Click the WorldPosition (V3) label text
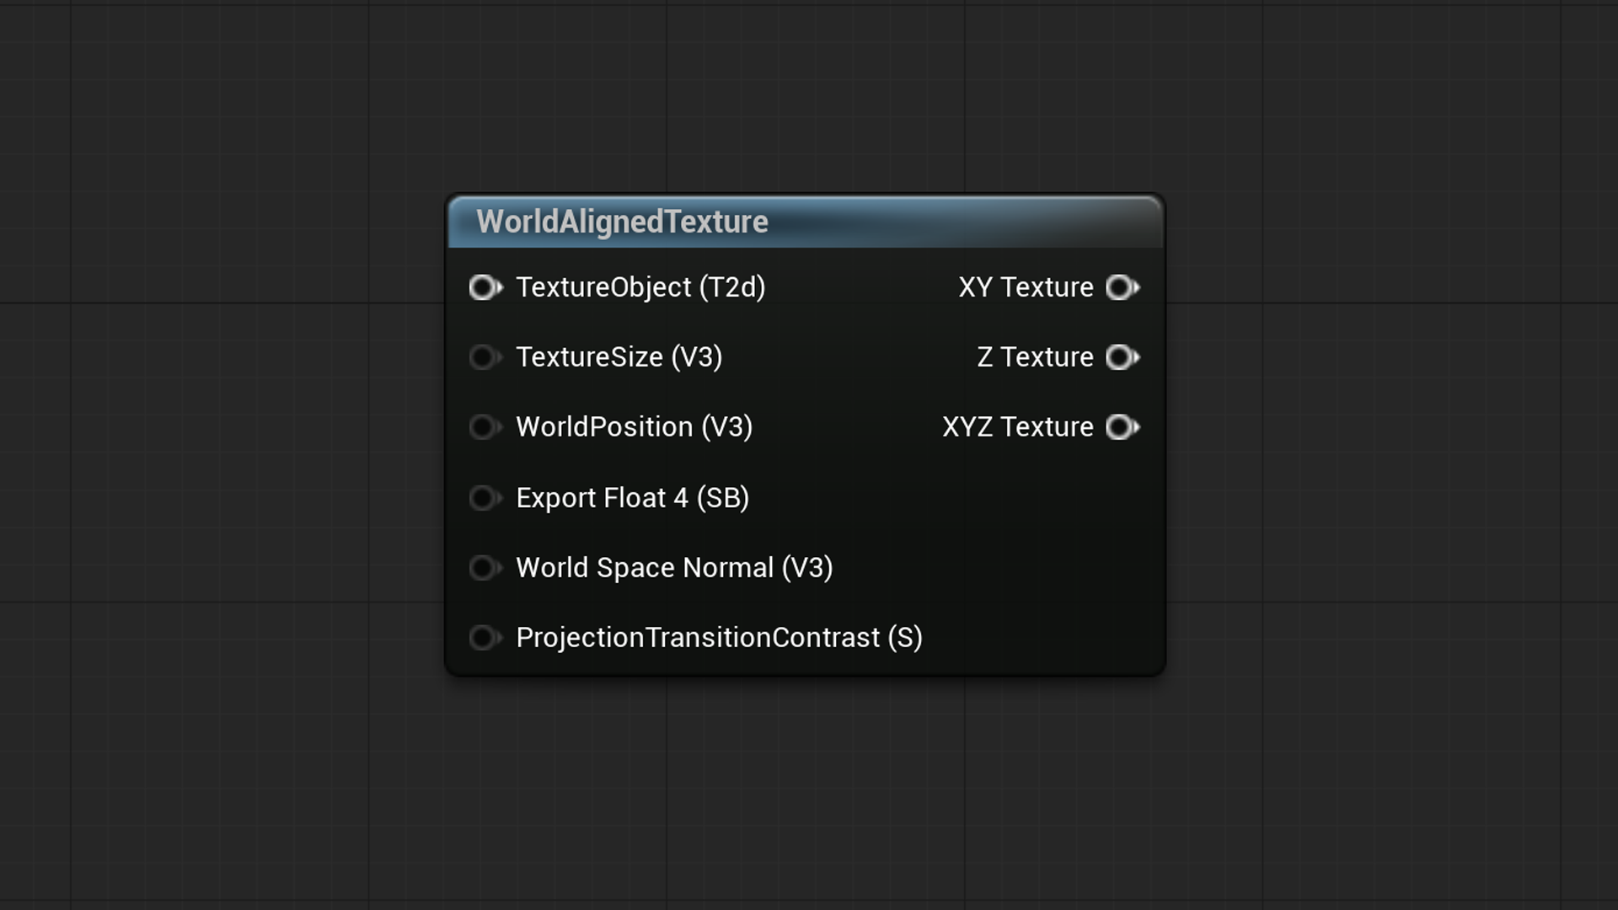The width and height of the screenshot is (1618, 910). tap(634, 427)
